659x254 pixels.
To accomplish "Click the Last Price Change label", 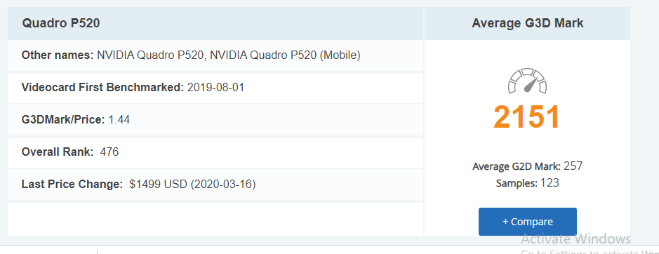I will click(x=72, y=185).
